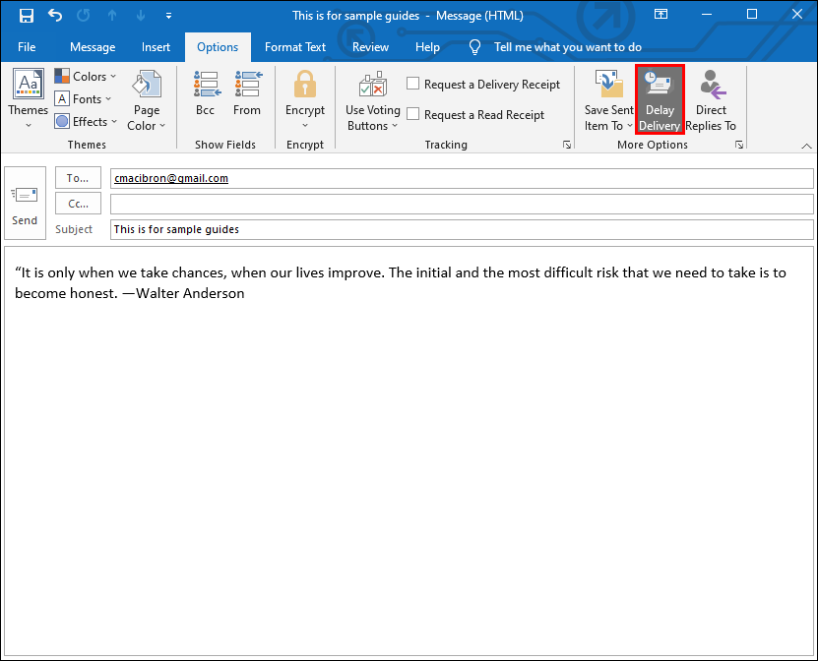Send the email message
Image resolution: width=818 pixels, height=661 pixels.
25,205
